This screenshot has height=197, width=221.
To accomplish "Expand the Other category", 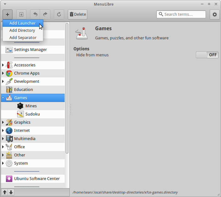I will pyautogui.click(x=3, y=155).
